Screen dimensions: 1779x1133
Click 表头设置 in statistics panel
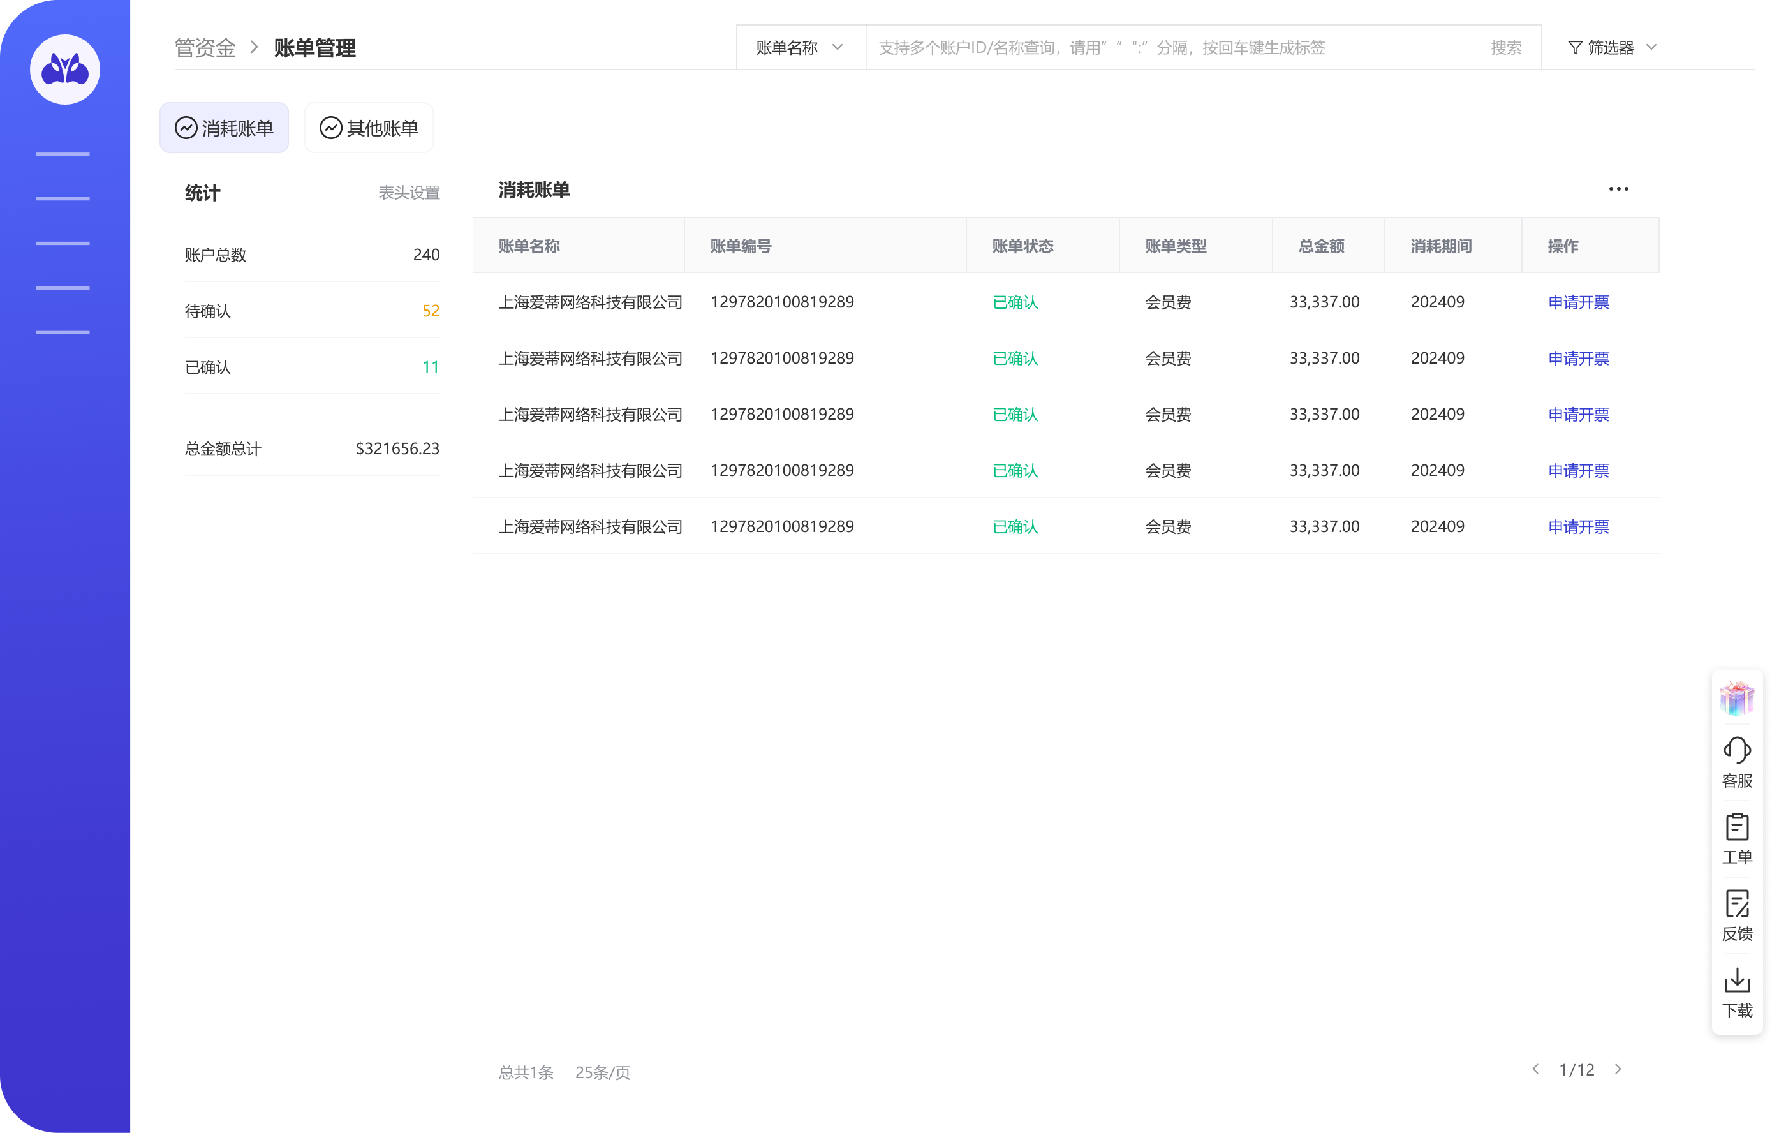pos(408,193)
